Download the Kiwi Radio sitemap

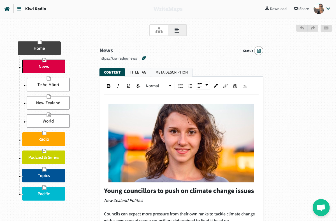(275, 9)
